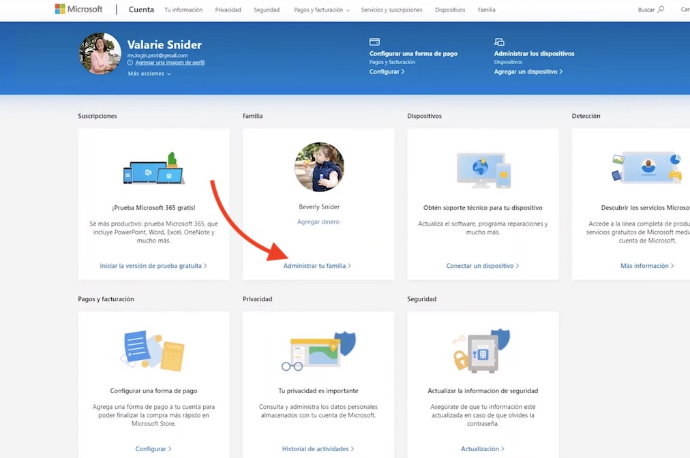Click the Valarie Snider name heading
The height and width of the screenshot is (458, 690).
click(164, 45)
